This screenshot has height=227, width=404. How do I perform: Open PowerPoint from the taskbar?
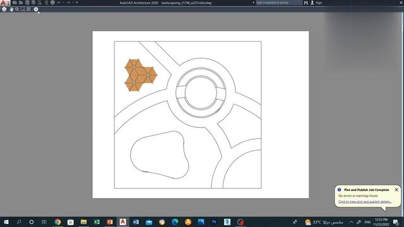click(x=110, y=222)
